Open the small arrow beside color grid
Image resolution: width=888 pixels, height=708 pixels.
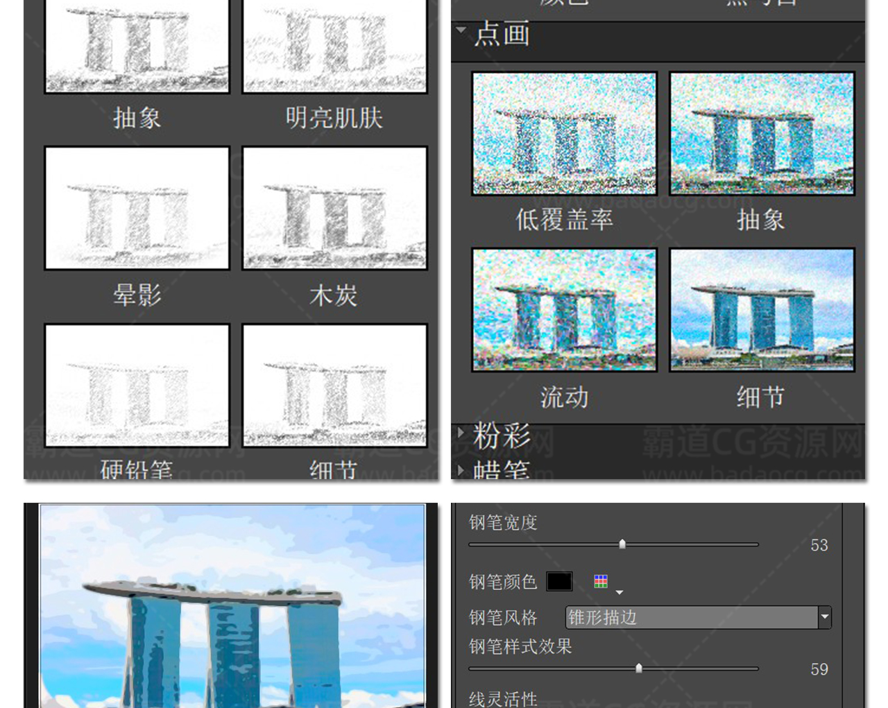[x=620, y=592]
